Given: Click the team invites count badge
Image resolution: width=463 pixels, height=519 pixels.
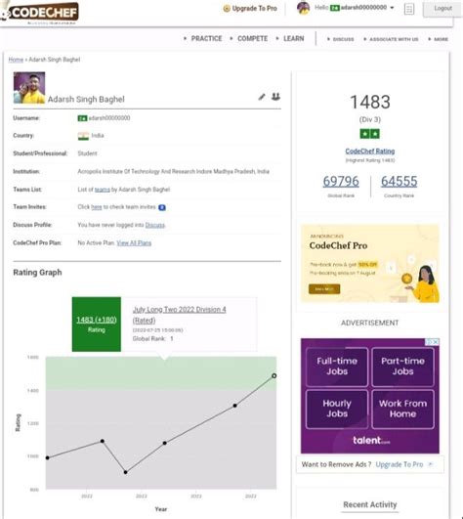Looking at the screenshot, I should tap(162, 207).
